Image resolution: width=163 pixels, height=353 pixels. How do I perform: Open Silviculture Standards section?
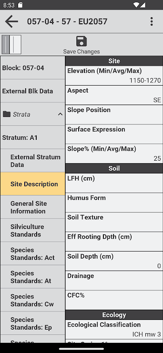tap(33, 230)
